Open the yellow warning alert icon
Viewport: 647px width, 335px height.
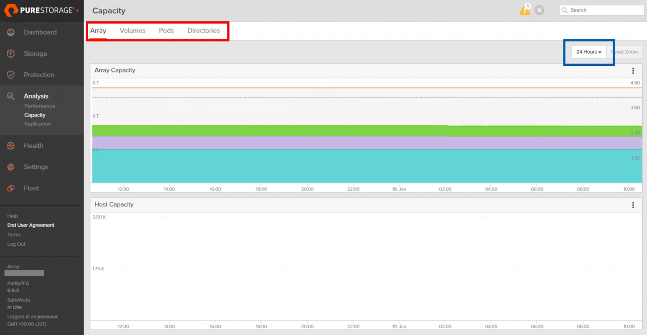[x=524, y=10]
